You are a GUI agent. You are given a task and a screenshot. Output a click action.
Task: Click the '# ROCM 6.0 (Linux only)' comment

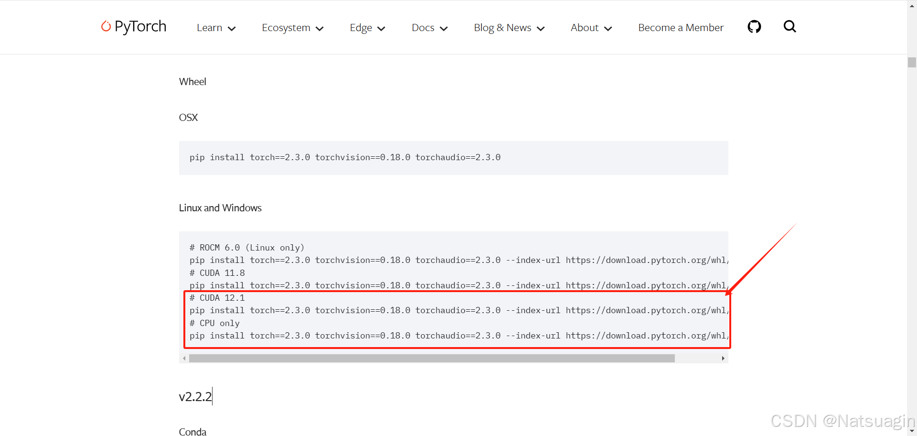247,248
